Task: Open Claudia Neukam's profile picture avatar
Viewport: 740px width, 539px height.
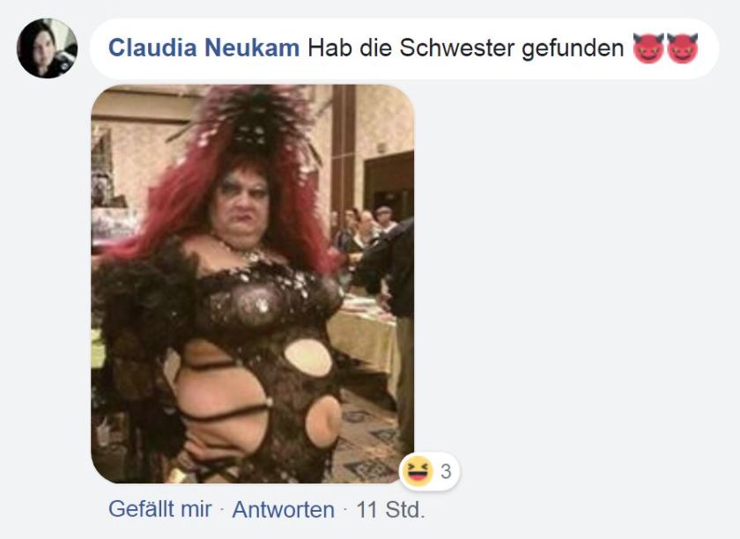Action: pyautogui.click(x=47, y=48)
